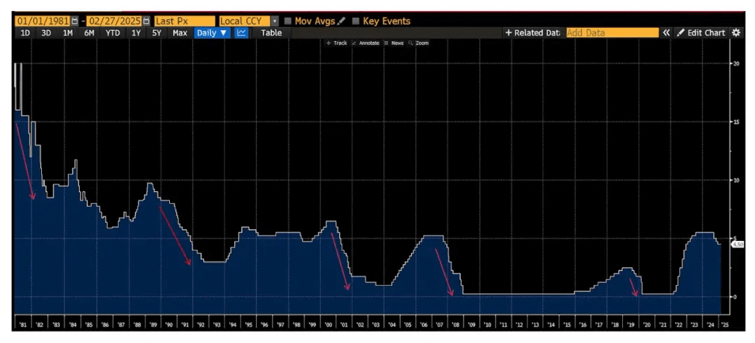Open the Last Px field selector
The width and height of the screenshot is (755, 343).
(185, 21)
